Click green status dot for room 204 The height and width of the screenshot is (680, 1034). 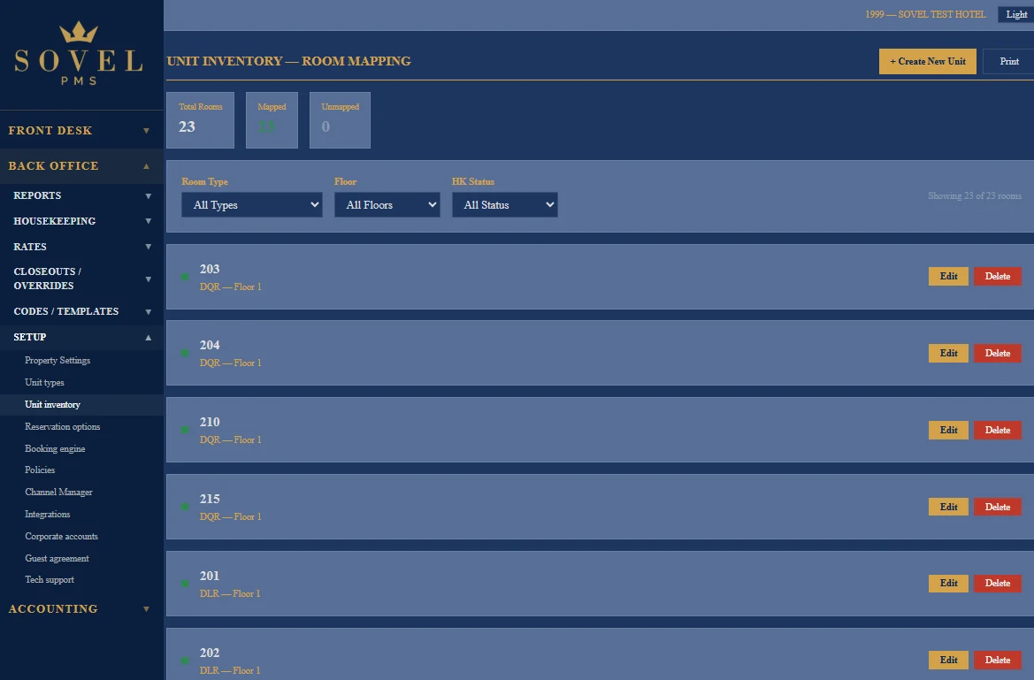(185, 353)
